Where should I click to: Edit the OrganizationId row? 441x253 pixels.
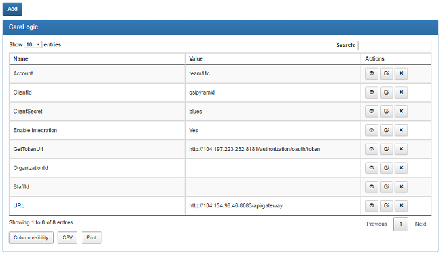click(387, 168)
